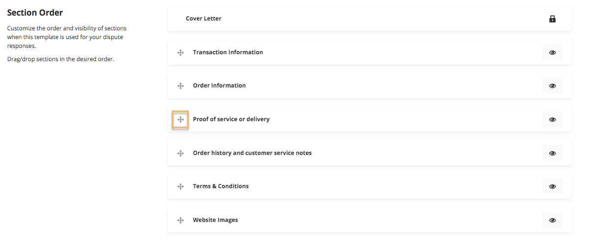Click the Transaction Information section title
This screenshot has width=590, height=242.
point(228,52)
